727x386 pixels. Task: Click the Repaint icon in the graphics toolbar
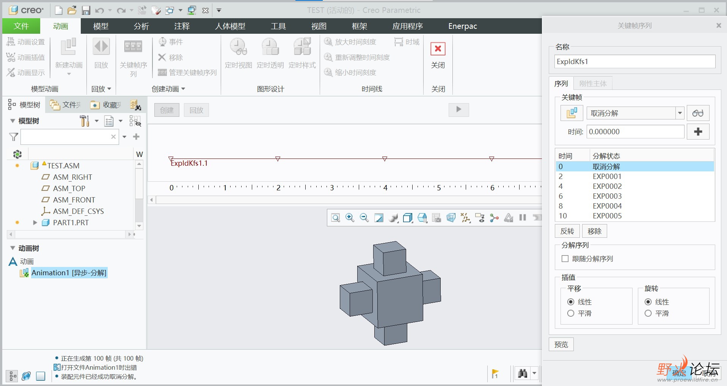(378, 218)
